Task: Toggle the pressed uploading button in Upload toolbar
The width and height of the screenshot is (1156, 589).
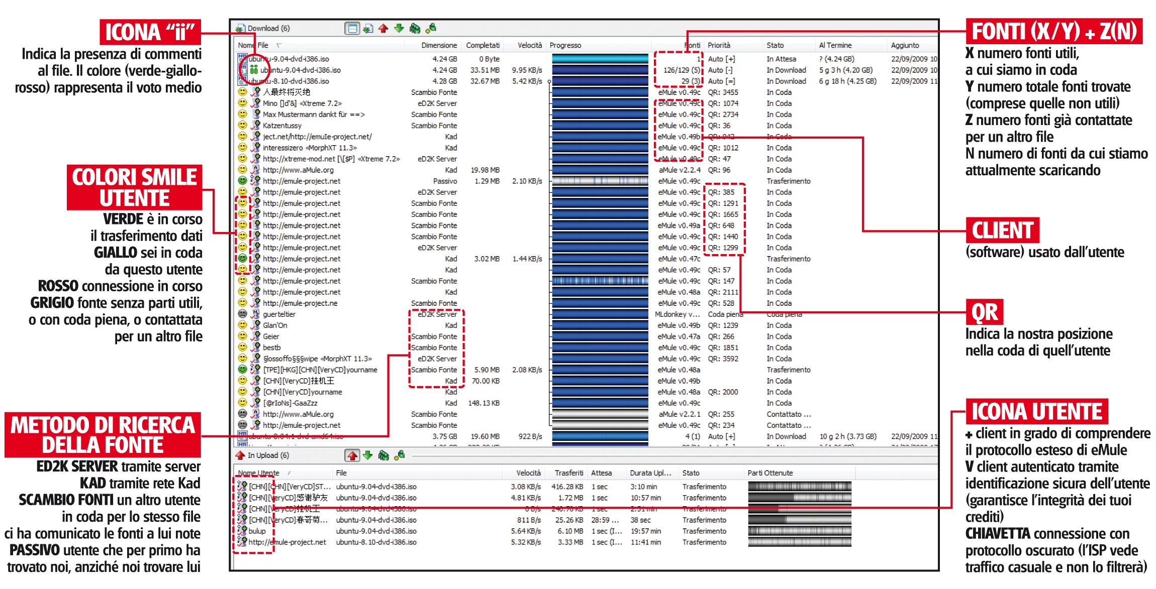Action: click(352, 455)
